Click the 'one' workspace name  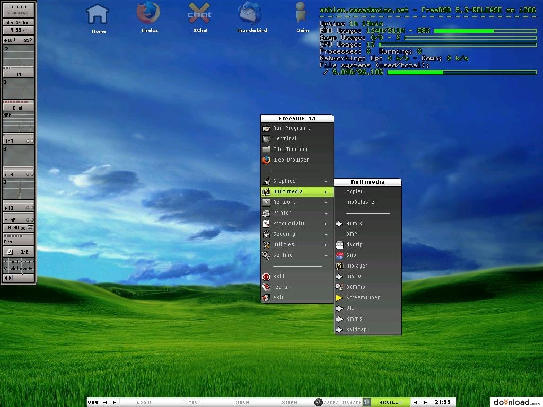click(93, 402)
